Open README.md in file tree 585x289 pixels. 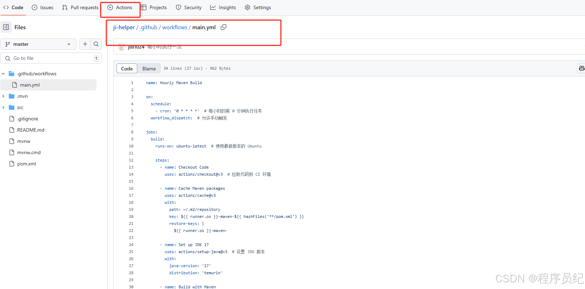31,130
